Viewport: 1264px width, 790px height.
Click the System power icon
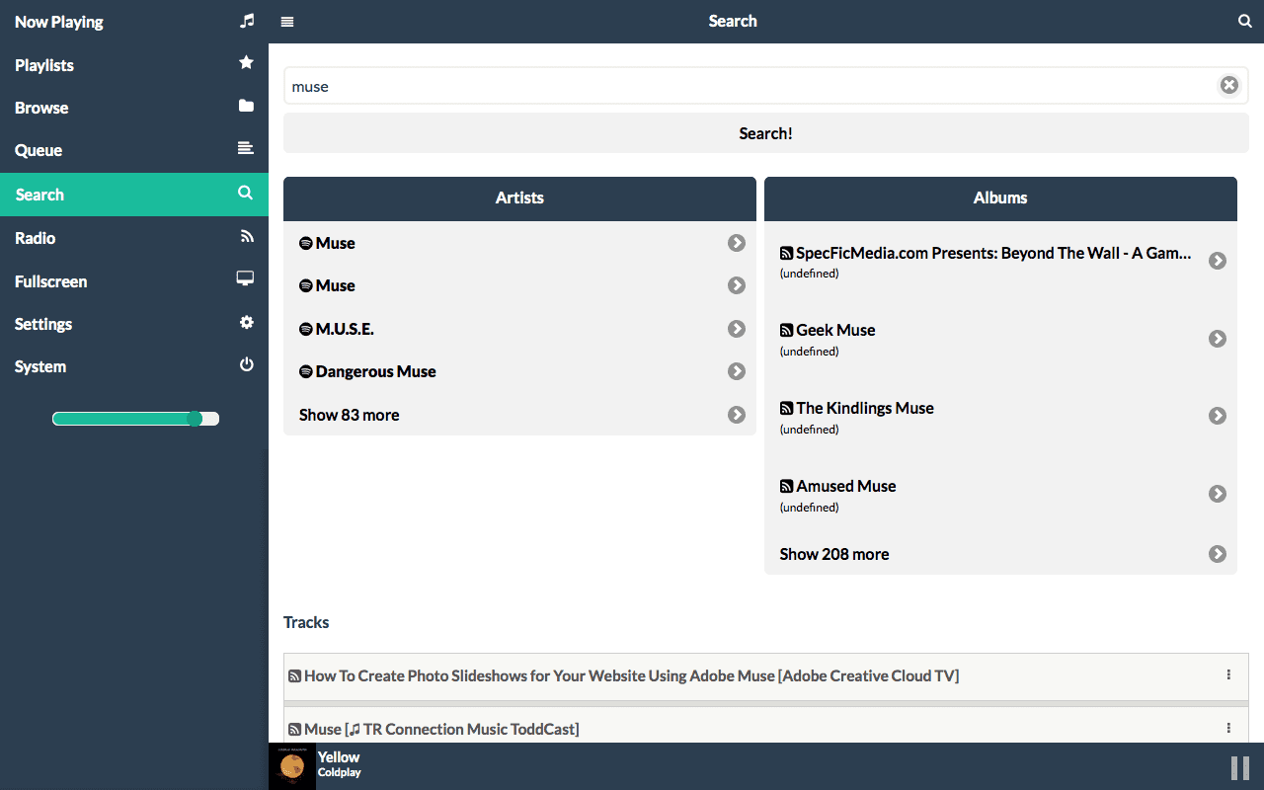pos(247,365)
